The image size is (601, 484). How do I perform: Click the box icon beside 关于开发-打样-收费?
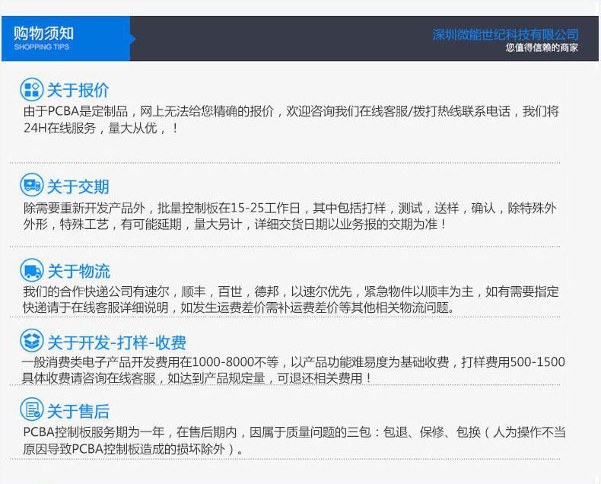pos(31,341)
